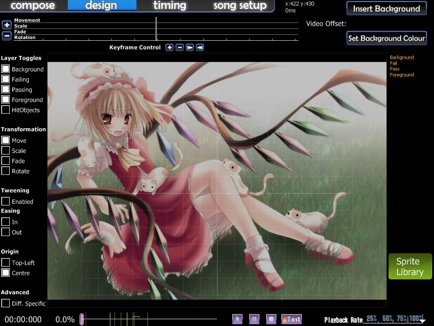
Task: Pause the song playback
Action: coord(254,319)
